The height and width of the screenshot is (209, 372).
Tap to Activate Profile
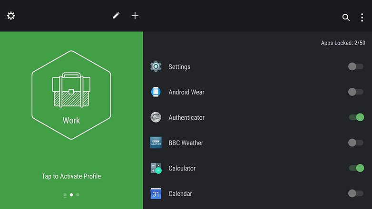pyautogui.click(x=71, y=176)
